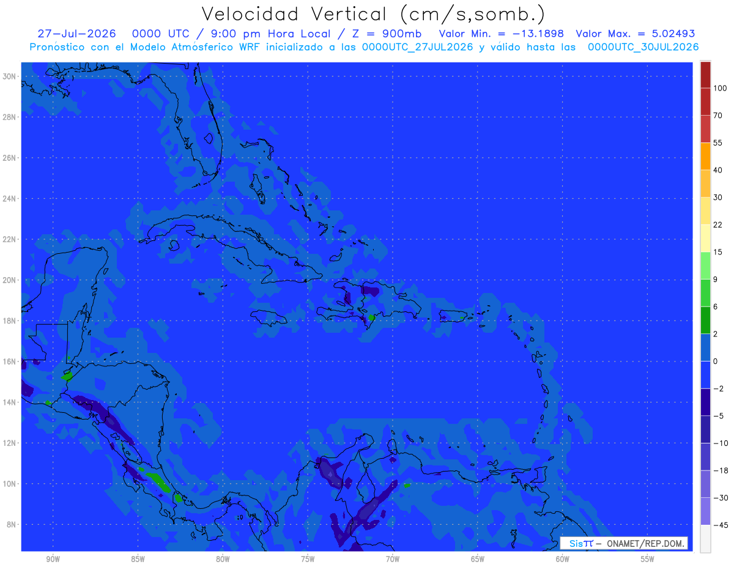734x567 pixels.
Task: Click the colorbar label '55'
Action: coord(717,143)
